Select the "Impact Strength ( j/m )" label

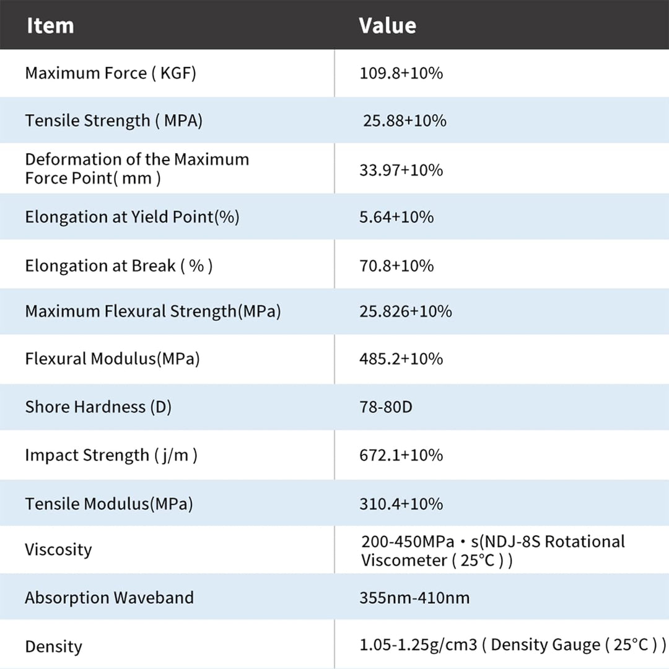111,455
